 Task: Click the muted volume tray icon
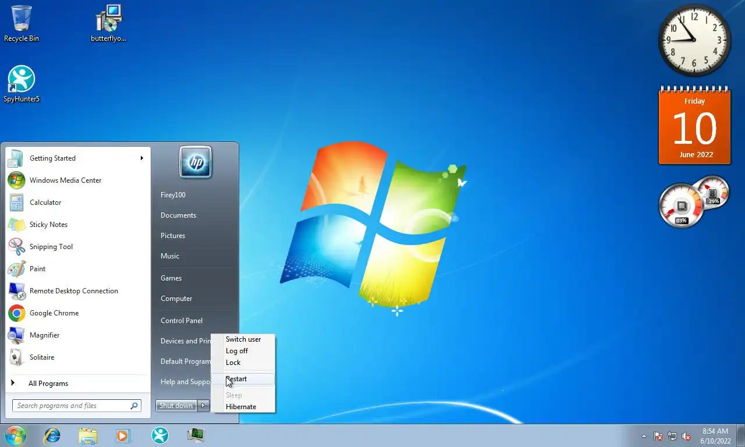coord(686,436)
